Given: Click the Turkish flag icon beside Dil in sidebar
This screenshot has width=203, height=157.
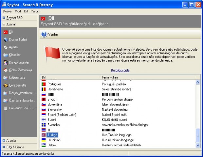Looking at the screenshot, I should pyautogui.click(x=6, y=32).
